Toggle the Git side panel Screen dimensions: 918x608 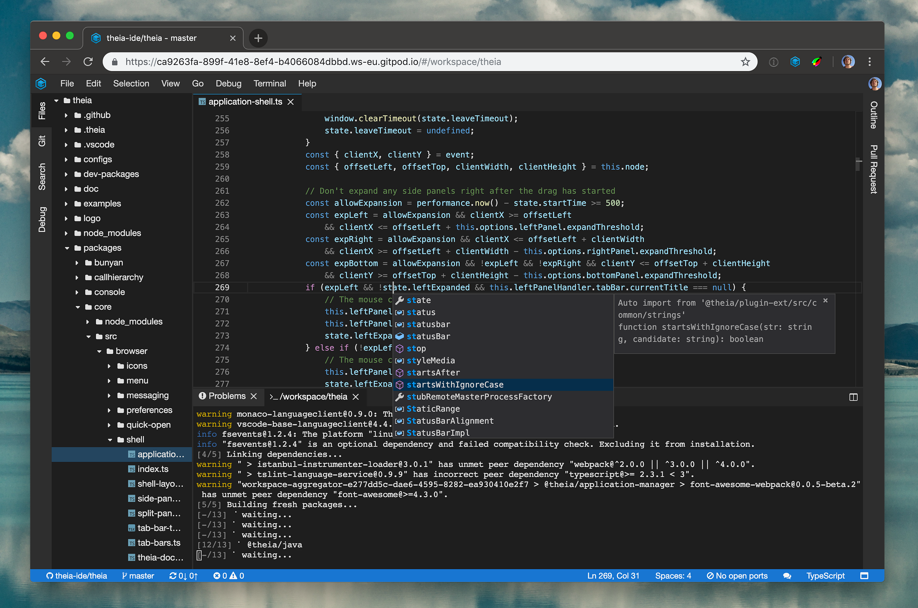point(42,141)
